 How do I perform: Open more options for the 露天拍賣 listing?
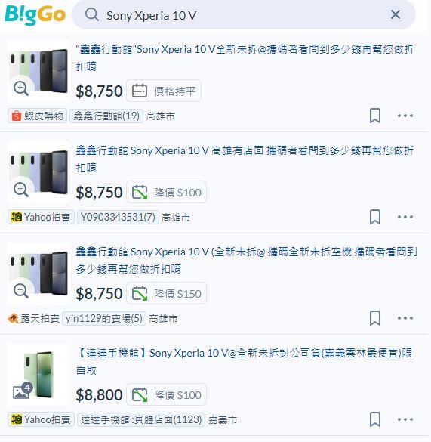coord(405,318)
